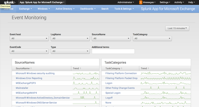The image size is (199, 107).
Task: Click the Filtering Platform Packet Drop sparkline
Action: click(x=166, y=78)
